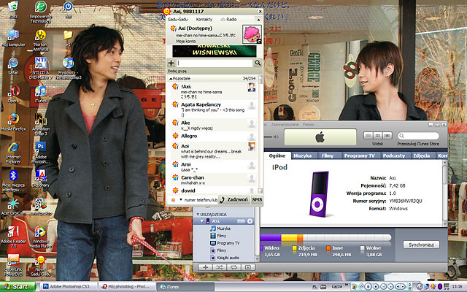Select the Myslovitz mp3 file icon
467x292 pixels.
coord(69,68)
